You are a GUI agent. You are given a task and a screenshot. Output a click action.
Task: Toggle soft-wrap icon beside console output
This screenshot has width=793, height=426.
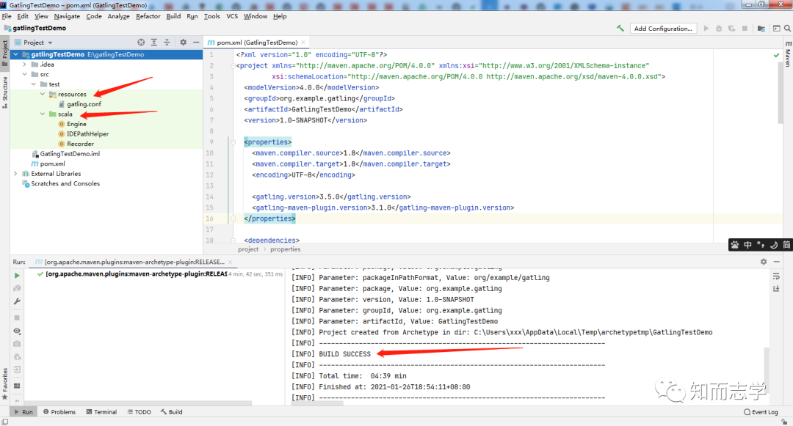776,276
